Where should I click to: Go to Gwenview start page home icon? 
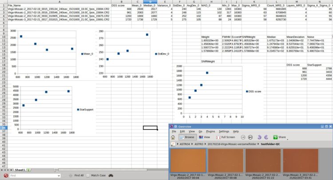[173, 137]
